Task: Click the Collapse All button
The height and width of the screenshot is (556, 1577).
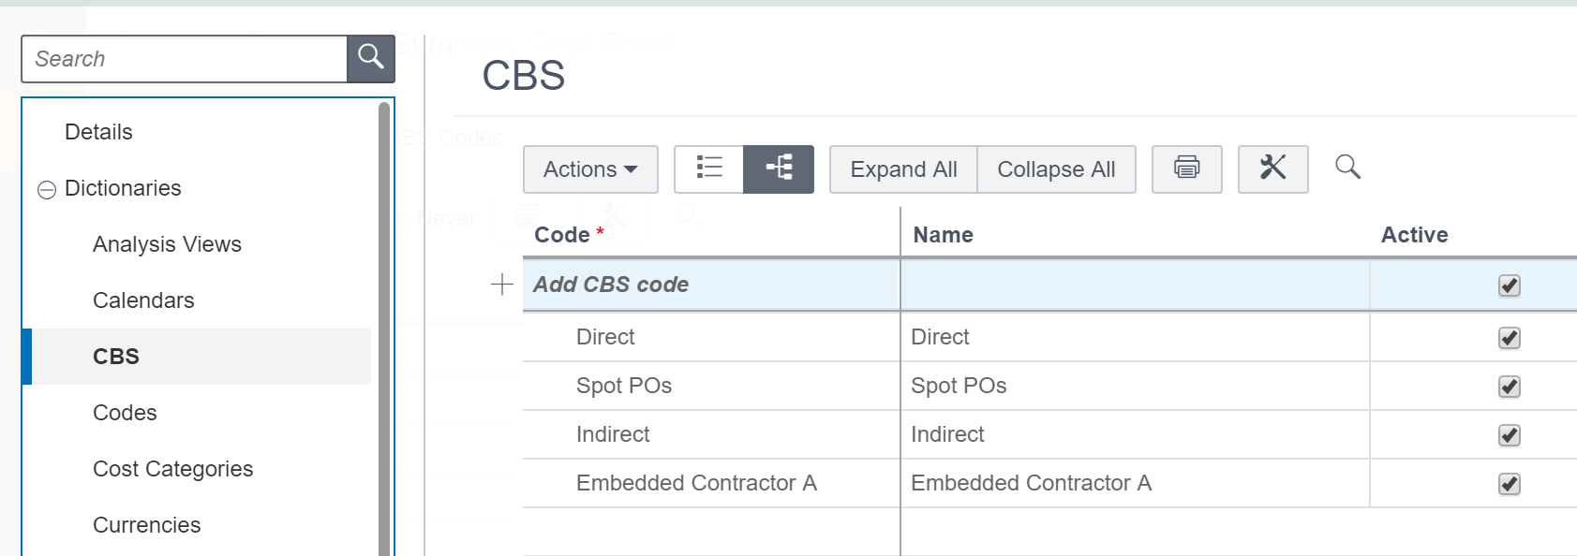Action: click(1056, 169)
